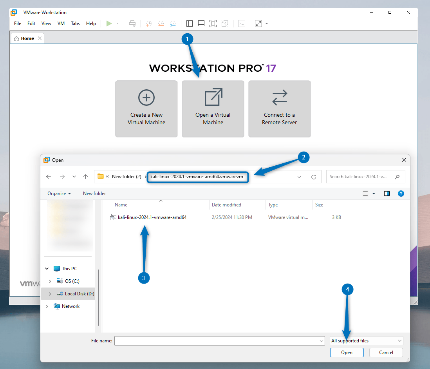Click the full screen mode toolbar icon
Viewport: 430px width, 369px height.
[x=213, y=24]
